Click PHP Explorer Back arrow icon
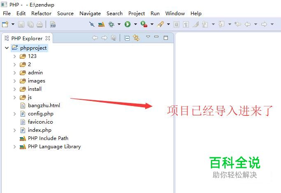Screen dimensions: 281x193 coord(95,38)
